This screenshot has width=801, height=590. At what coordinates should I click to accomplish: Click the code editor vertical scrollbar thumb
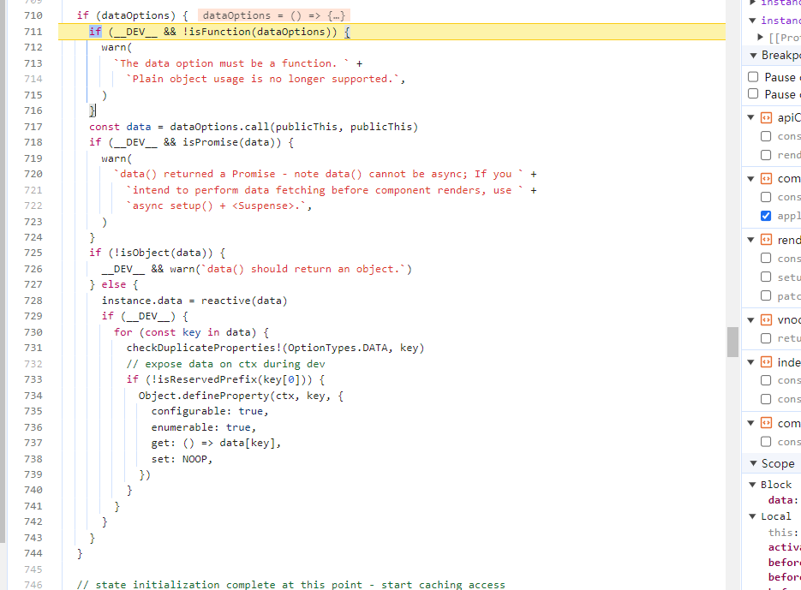point(733,342)
